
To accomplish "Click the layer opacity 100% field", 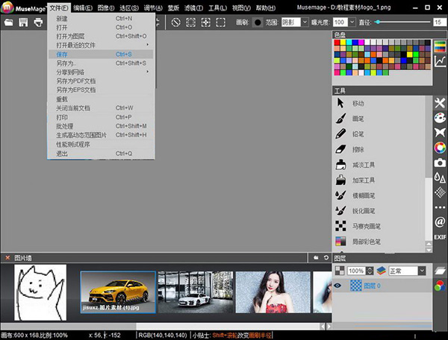I will [356, 270].
